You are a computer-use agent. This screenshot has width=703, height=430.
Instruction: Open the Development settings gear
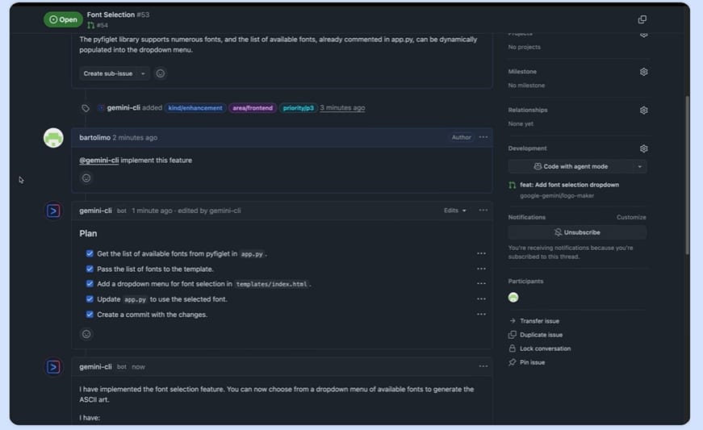tap(644, 148)
